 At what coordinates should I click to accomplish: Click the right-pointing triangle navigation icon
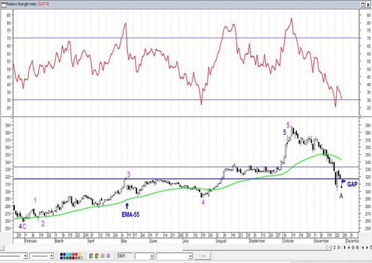(x=367, y=248)
